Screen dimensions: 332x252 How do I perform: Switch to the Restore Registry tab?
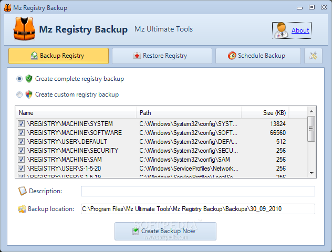[162, 56]
